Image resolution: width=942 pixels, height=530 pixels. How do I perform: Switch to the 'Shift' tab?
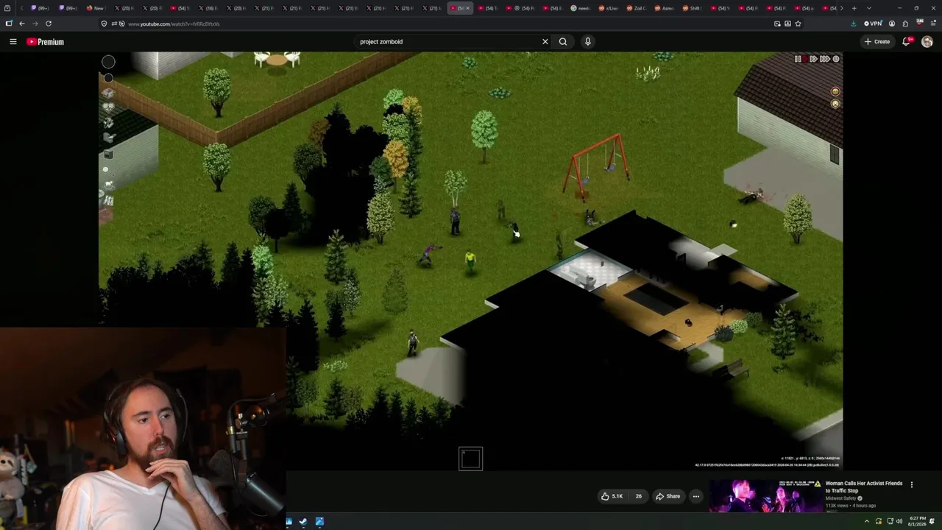pyautogui.click(x=692, y=8)
